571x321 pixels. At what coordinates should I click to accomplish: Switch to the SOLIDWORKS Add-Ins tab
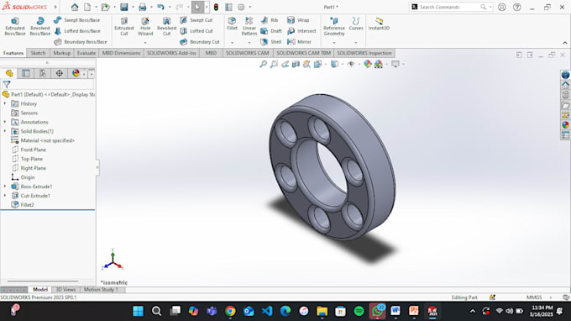pos(171,53)
